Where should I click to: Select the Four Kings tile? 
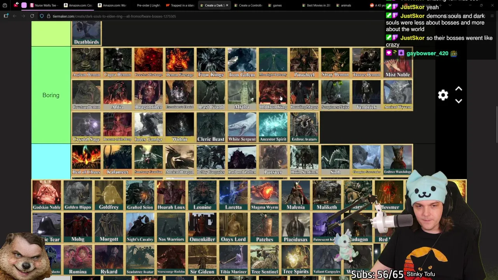pos(211,63)
